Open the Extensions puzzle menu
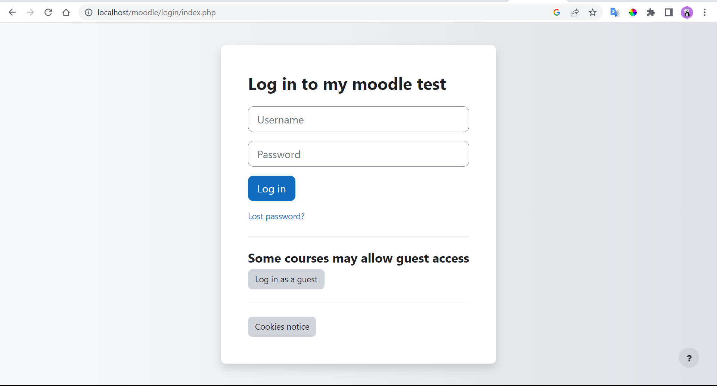This screenshot has width=717, height=386. point(651,12)
